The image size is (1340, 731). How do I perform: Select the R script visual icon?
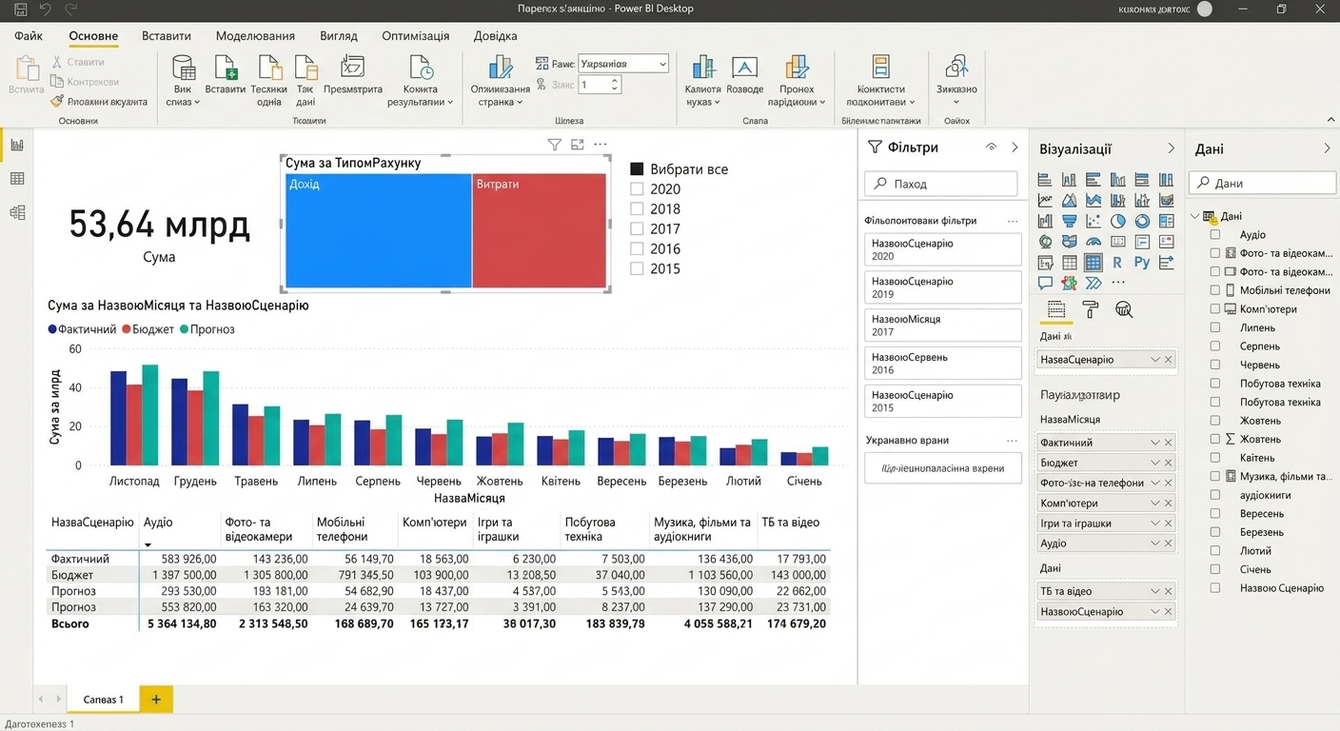point(1117,262)
